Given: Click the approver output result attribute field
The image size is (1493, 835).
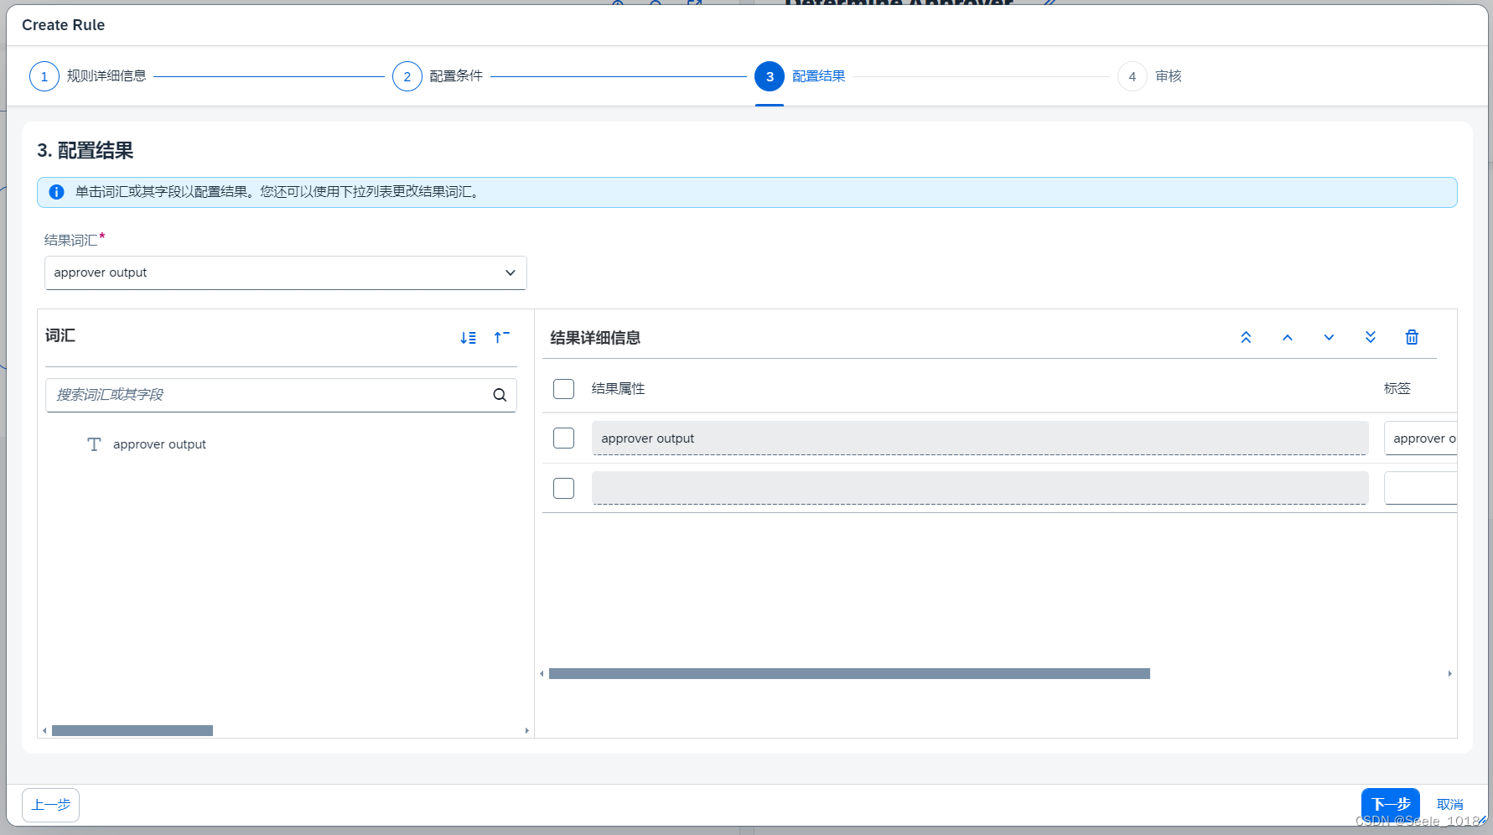Looking at the screenshot, I should click(x=980, y=438).
